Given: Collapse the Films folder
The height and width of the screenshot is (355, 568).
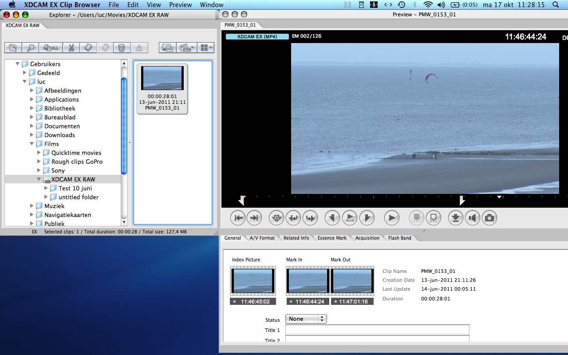Looking at the screenshot, I should 32,144.
